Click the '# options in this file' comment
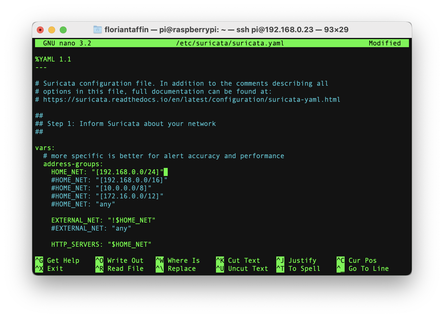 pos(153,91)
